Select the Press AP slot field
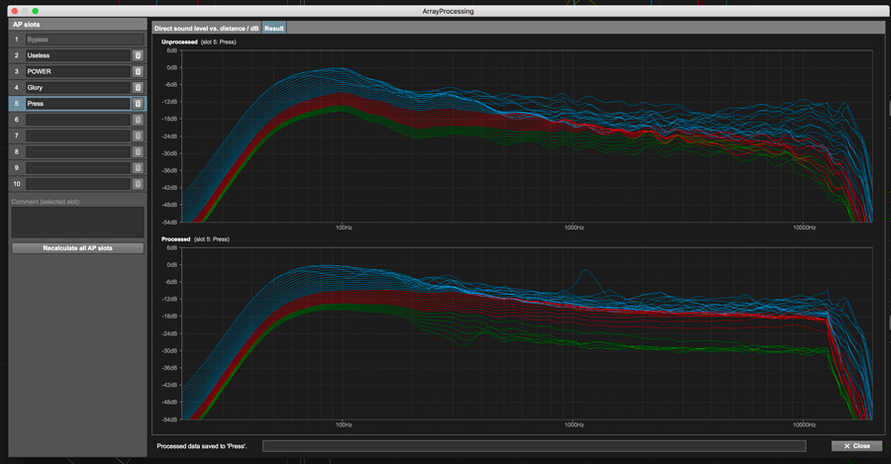 [x=78, y=103]
